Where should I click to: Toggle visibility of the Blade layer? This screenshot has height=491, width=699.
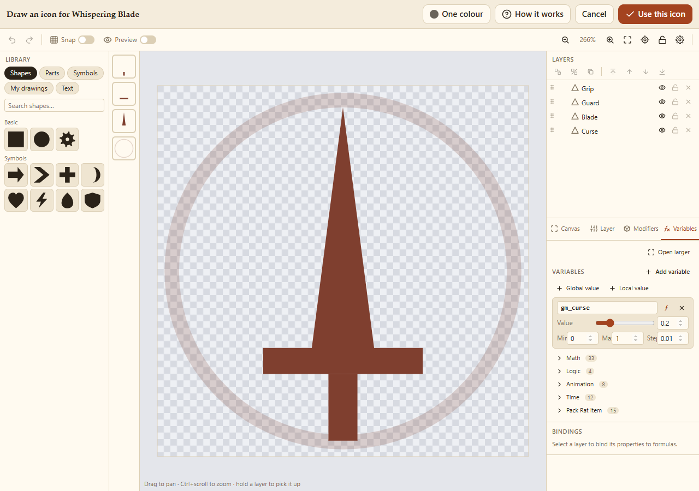(662, 116)
